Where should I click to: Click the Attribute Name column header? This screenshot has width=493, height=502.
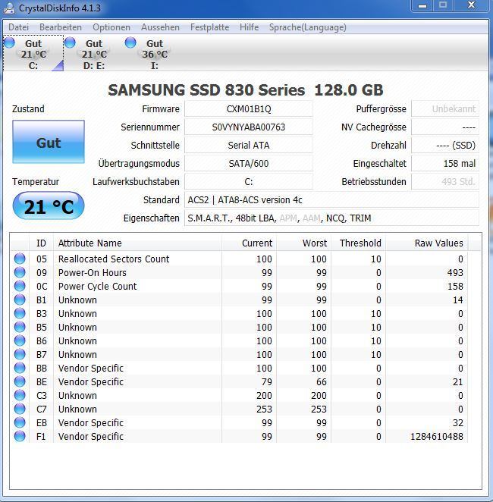pos(137,243)
